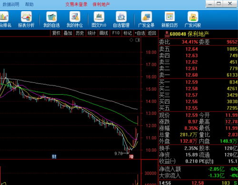This screenshot has width=238, height=185.
Task: Click 交易未登录 trading login link
Action: 76,4
